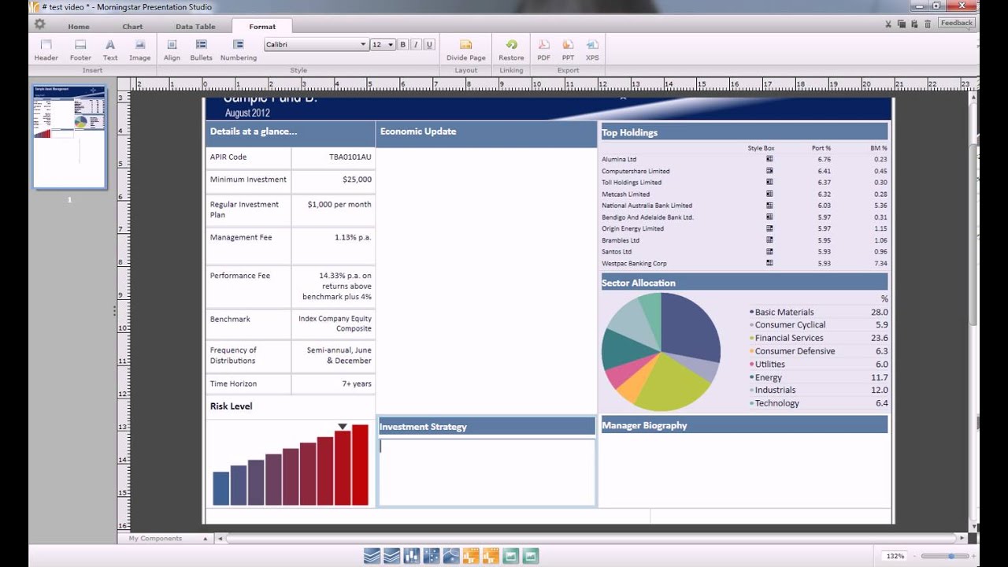1008x567 pixels.
Task: Open the Align style option
Action: point(172,50)
